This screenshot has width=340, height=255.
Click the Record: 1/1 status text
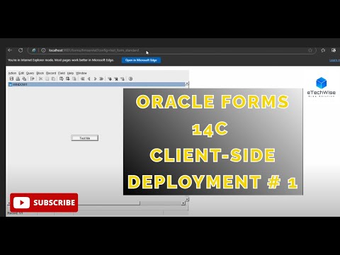tap(15, 213)
